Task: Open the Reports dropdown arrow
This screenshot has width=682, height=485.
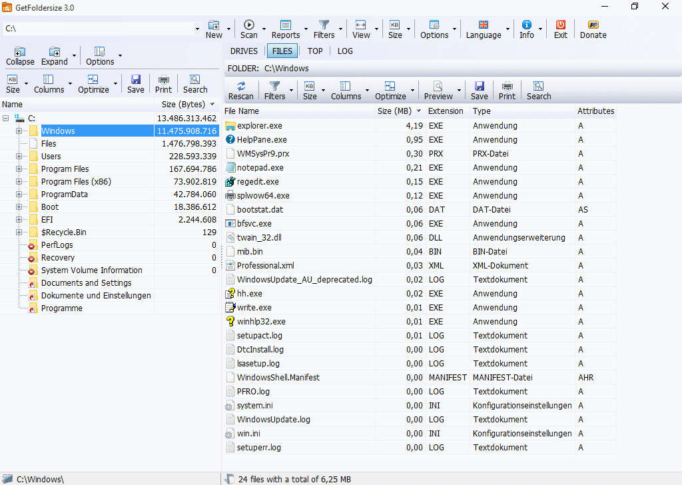Action: [306, 29]
